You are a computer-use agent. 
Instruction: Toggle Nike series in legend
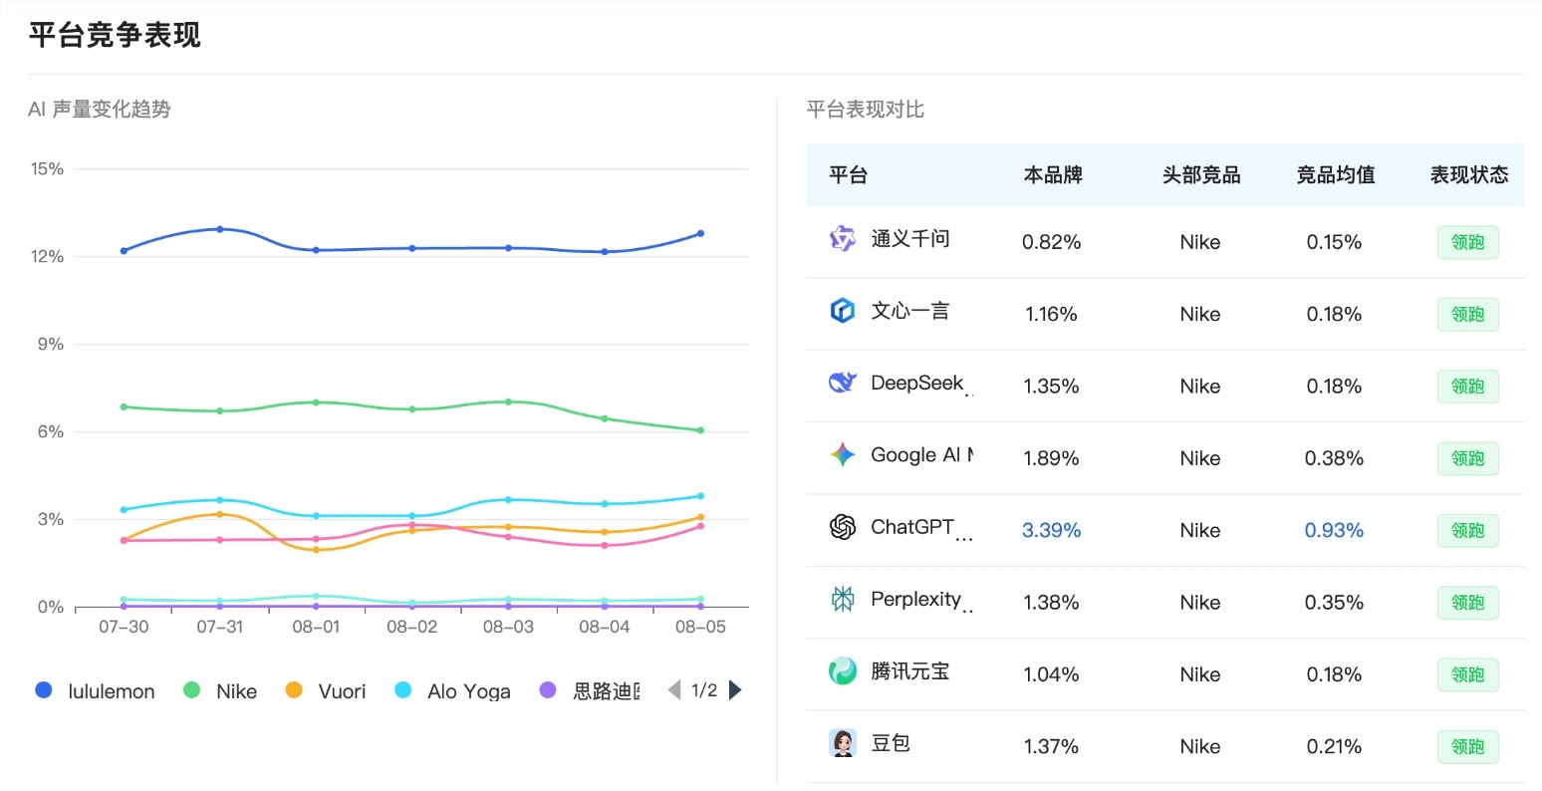221,691
